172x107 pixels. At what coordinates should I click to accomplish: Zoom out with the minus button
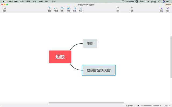click(142, 106)
